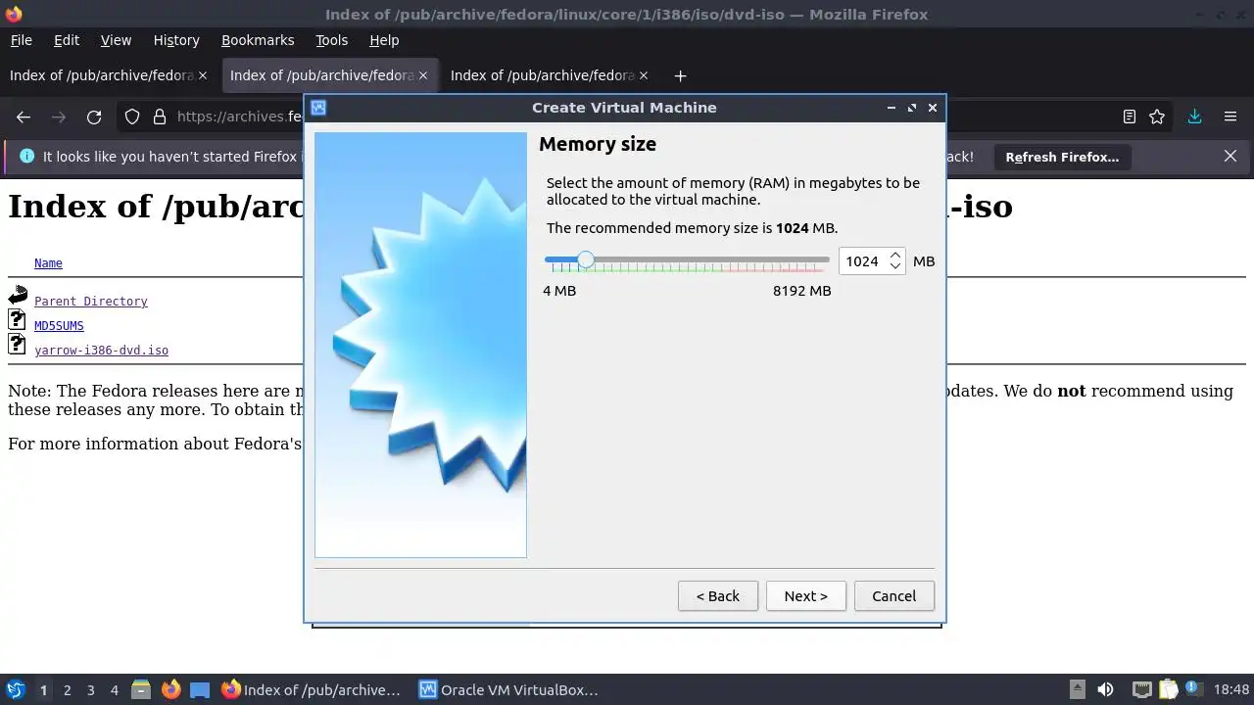Open the History menu

pos(176,40)
